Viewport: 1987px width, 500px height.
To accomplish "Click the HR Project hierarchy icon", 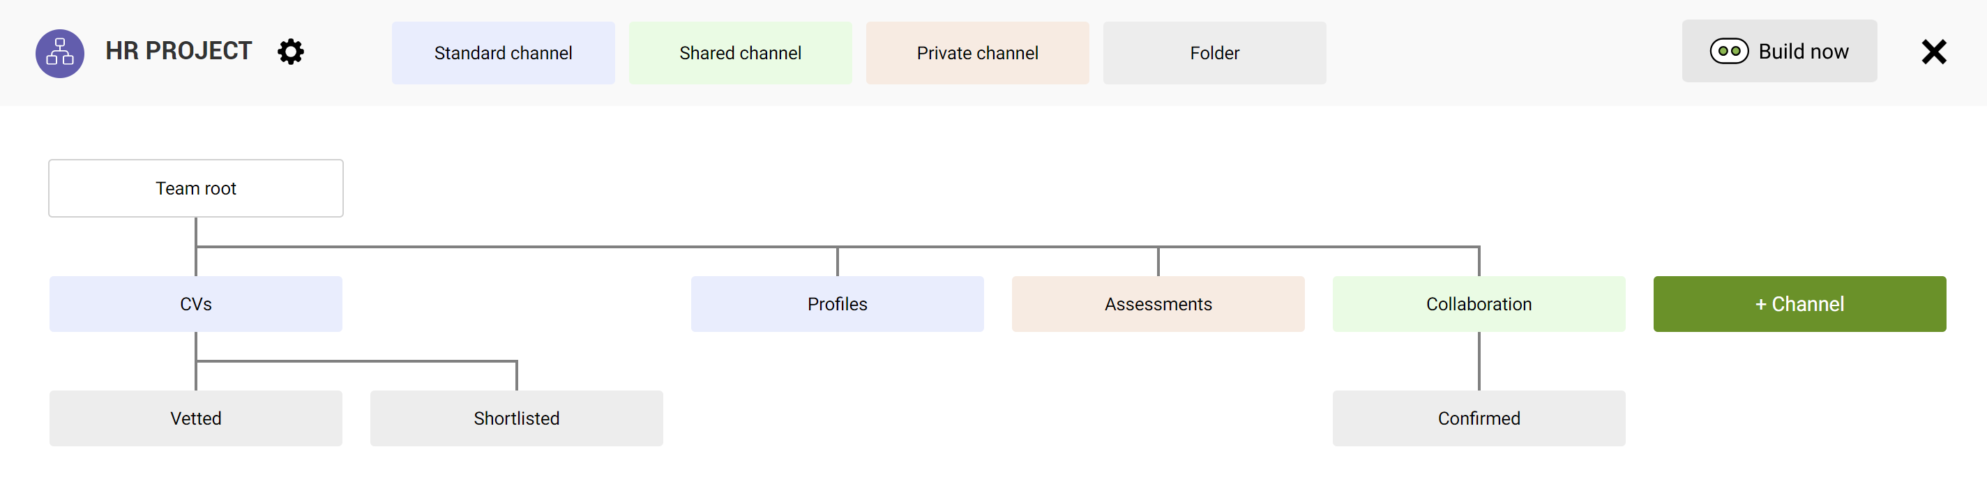I will click(59, 52).
